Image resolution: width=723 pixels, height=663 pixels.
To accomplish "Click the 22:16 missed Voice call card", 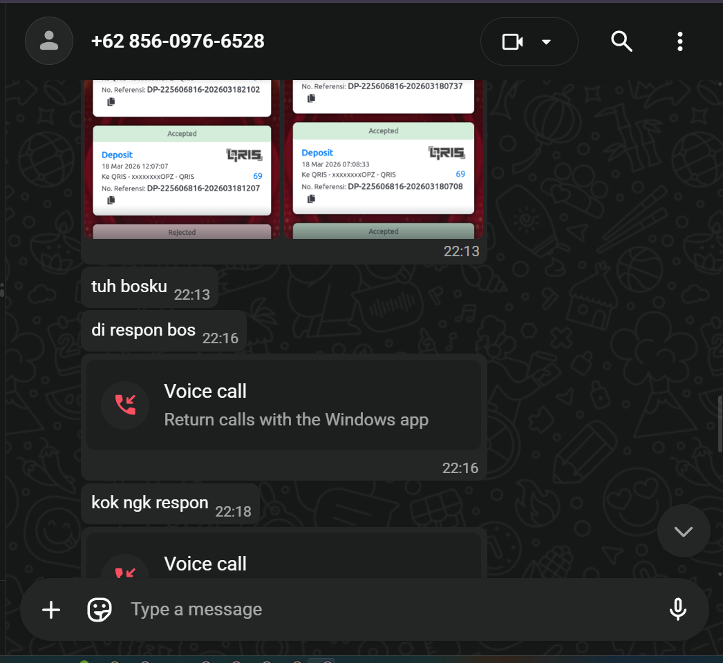I will [x=283, y=405].
